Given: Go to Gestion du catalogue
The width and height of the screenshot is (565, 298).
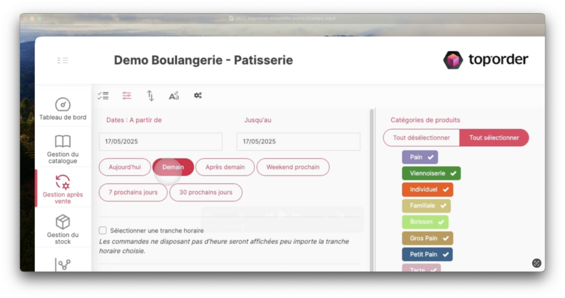Looking at the screenshot, I should point(63,149).
